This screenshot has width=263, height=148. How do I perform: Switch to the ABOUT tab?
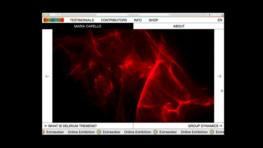pyautogui.click(x=179, y=26)
